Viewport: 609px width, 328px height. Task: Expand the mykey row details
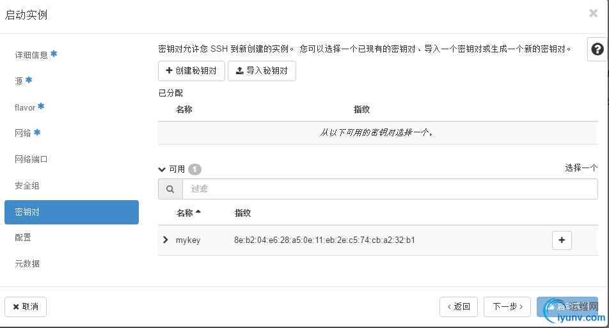coord(166,240)
